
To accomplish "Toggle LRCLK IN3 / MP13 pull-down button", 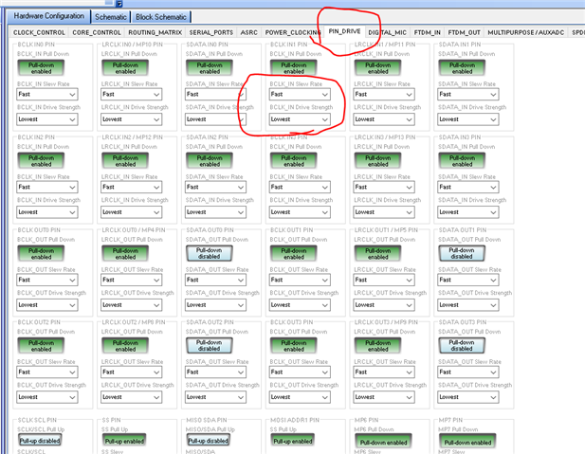I will click(378, 161).
